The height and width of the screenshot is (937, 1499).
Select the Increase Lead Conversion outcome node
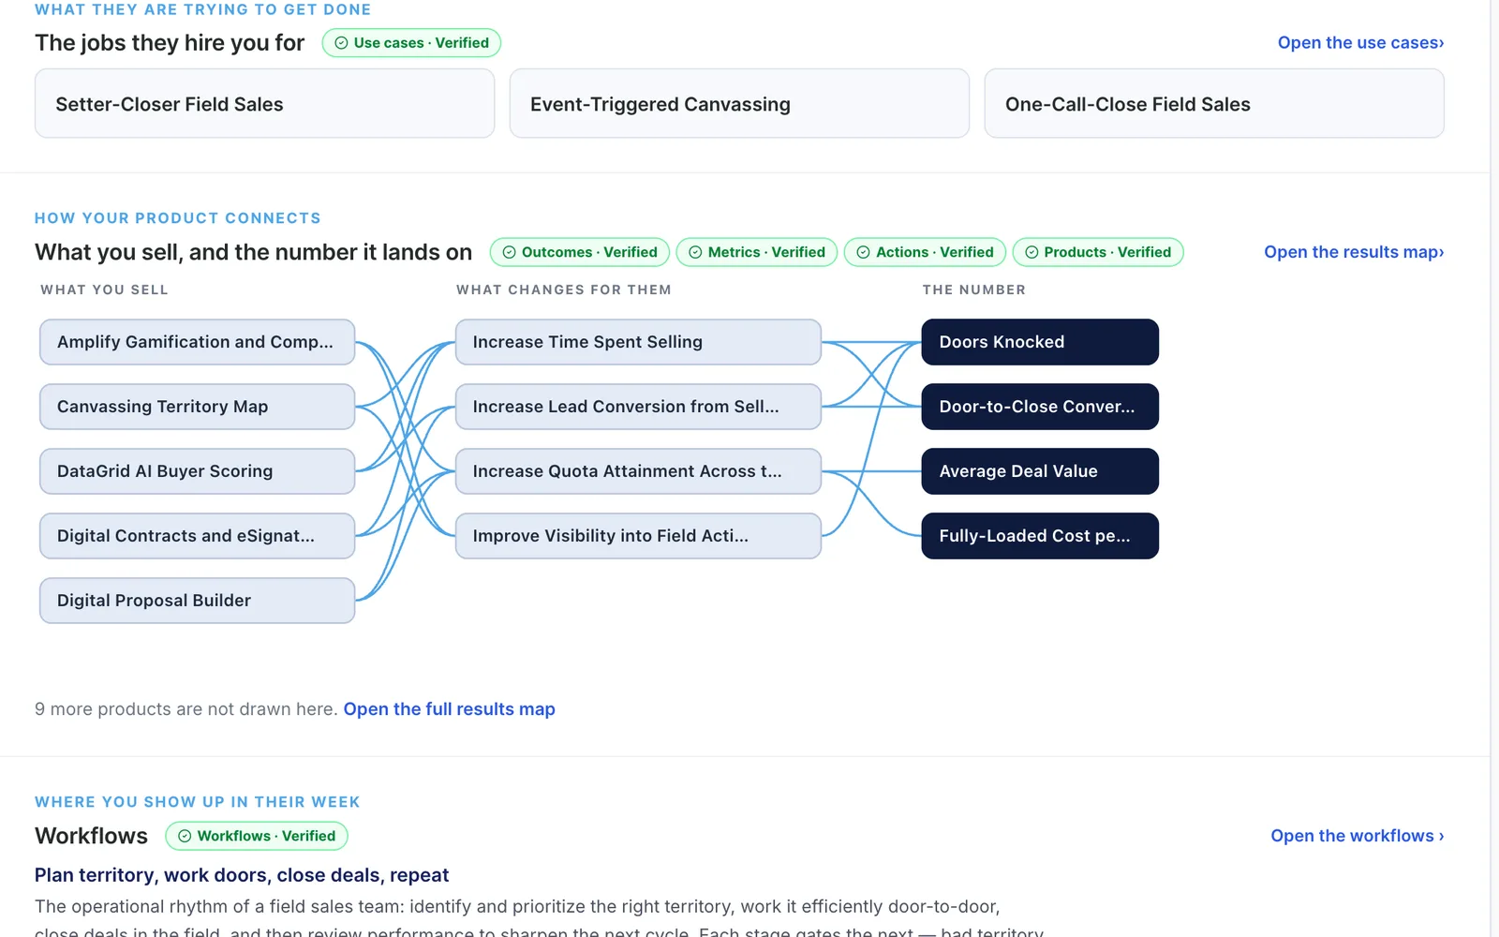(638, 407)
